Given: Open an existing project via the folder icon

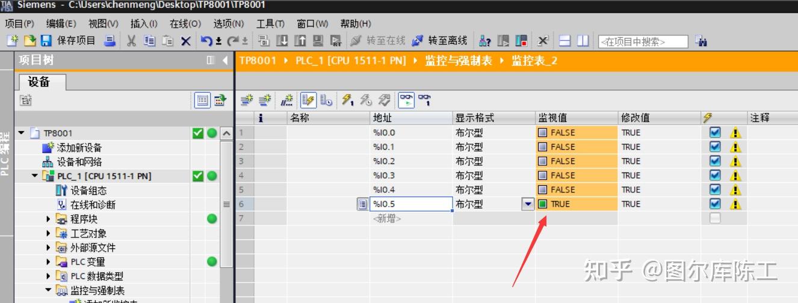Looking at the screenshot, I should pos(29,41).
